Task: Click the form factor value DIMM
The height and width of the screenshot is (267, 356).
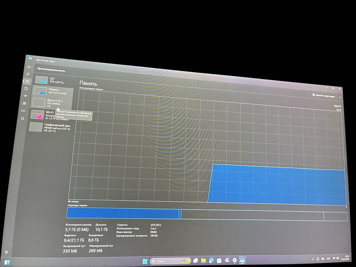Action: pos(153,232)
